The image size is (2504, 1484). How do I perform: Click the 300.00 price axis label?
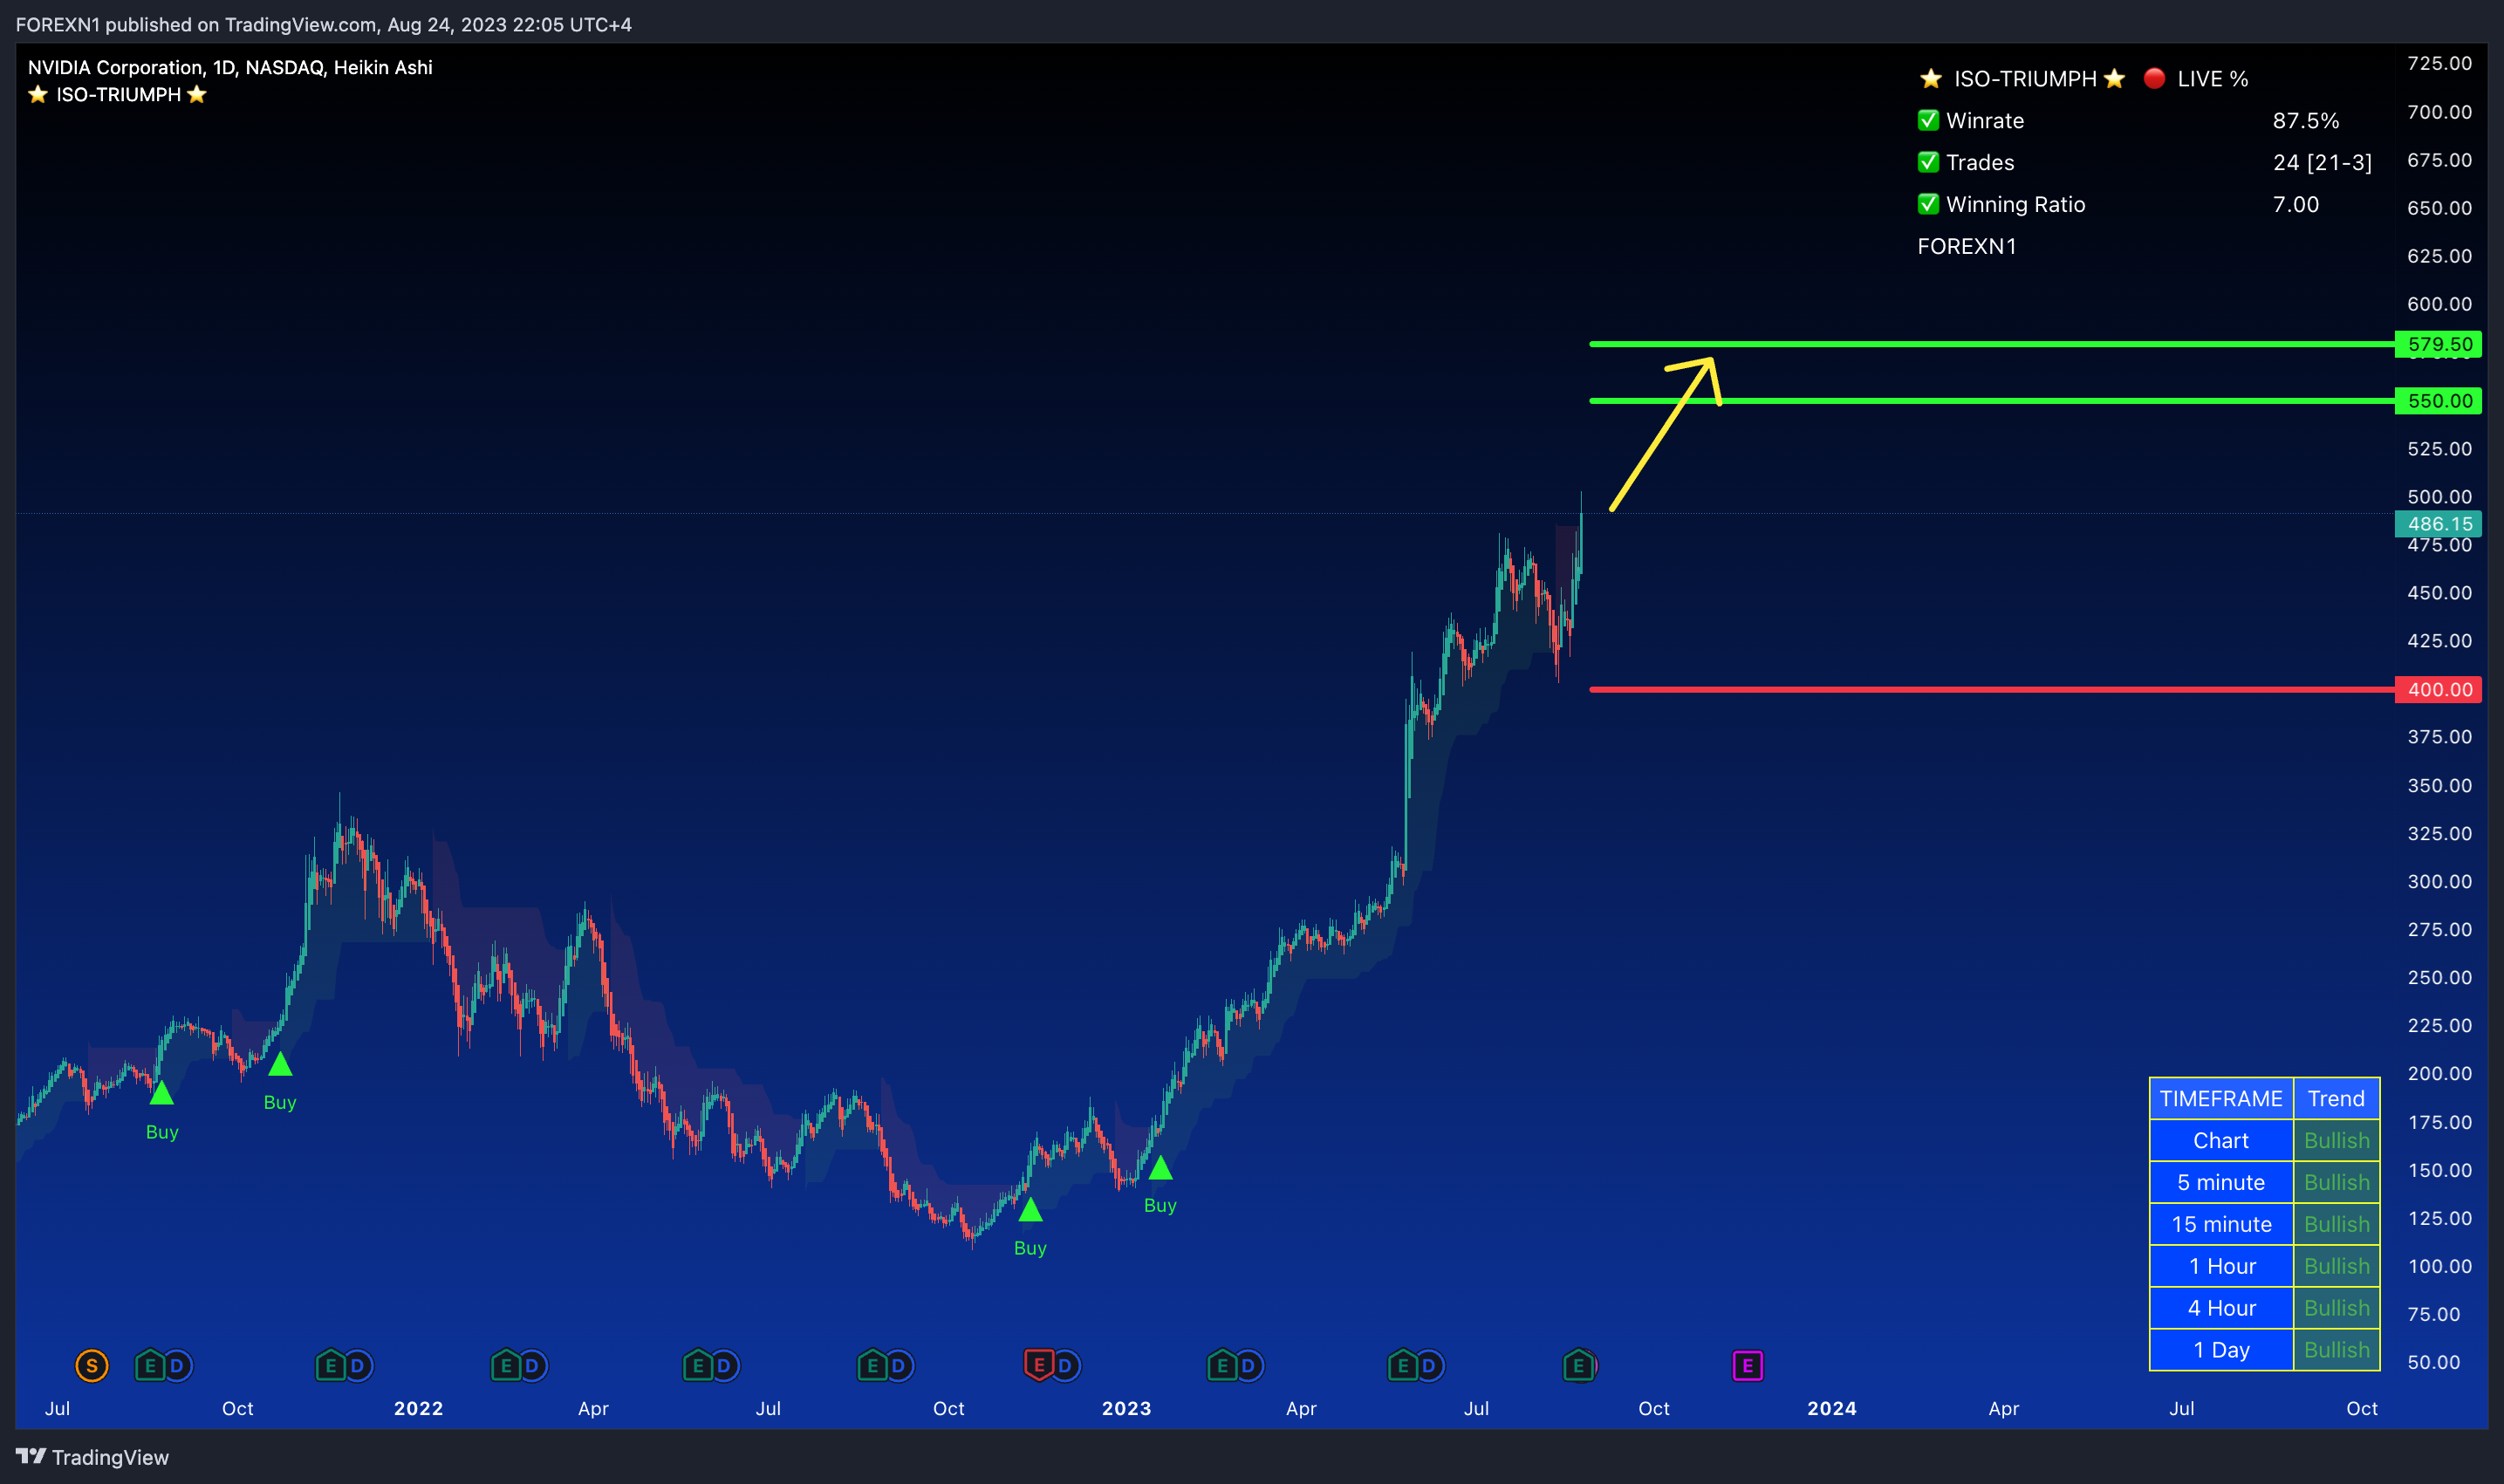tap(2439, 881)
